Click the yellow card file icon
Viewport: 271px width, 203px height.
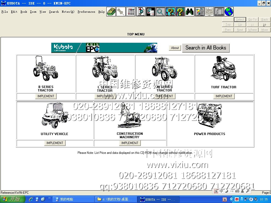(x=111, y=12)
